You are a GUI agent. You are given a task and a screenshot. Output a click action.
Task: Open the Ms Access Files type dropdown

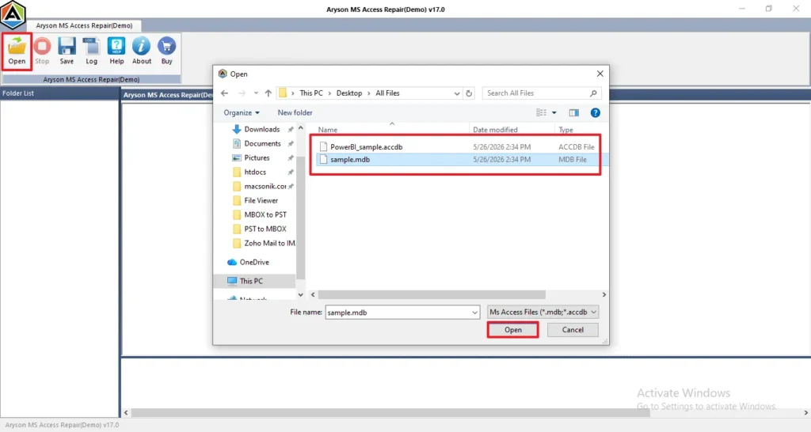point(543,312)
